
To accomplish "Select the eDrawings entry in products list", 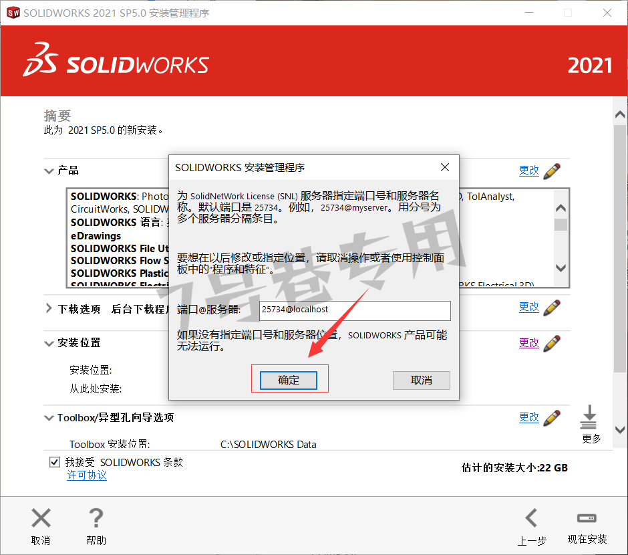I will pos(96,235).
